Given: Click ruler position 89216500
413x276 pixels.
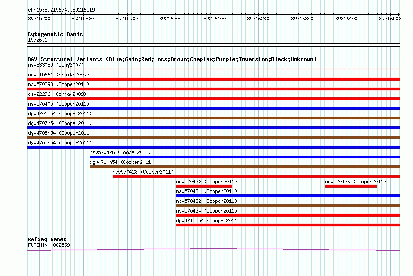Looking at the screenshot, I should [390, 19].
